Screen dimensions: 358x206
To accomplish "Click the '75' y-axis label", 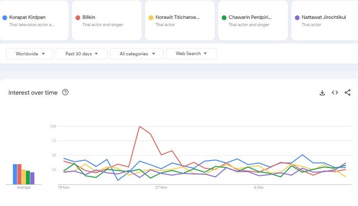I will click(x=54, y=141).
